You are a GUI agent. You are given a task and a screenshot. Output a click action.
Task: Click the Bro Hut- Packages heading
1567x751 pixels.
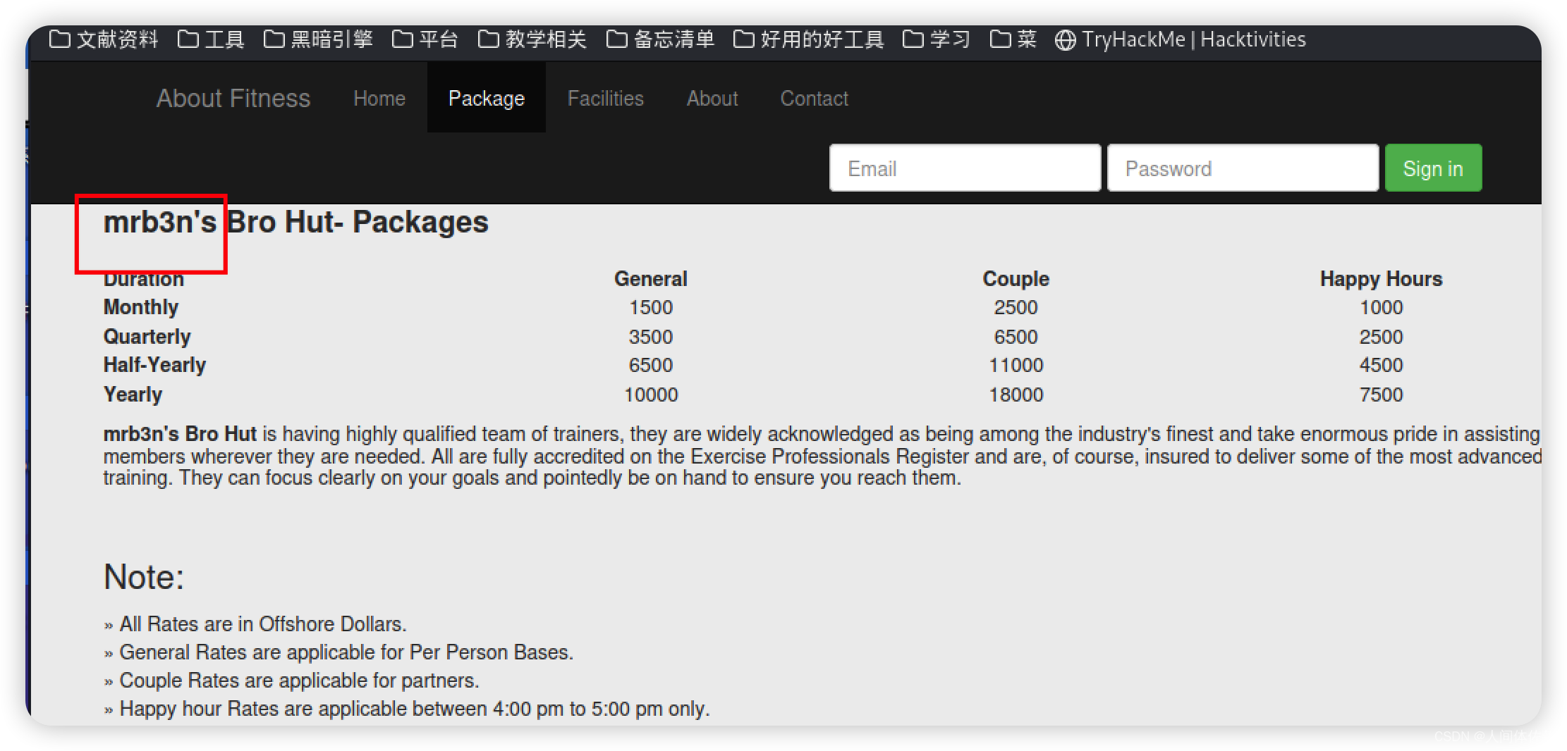click(358, 222)
